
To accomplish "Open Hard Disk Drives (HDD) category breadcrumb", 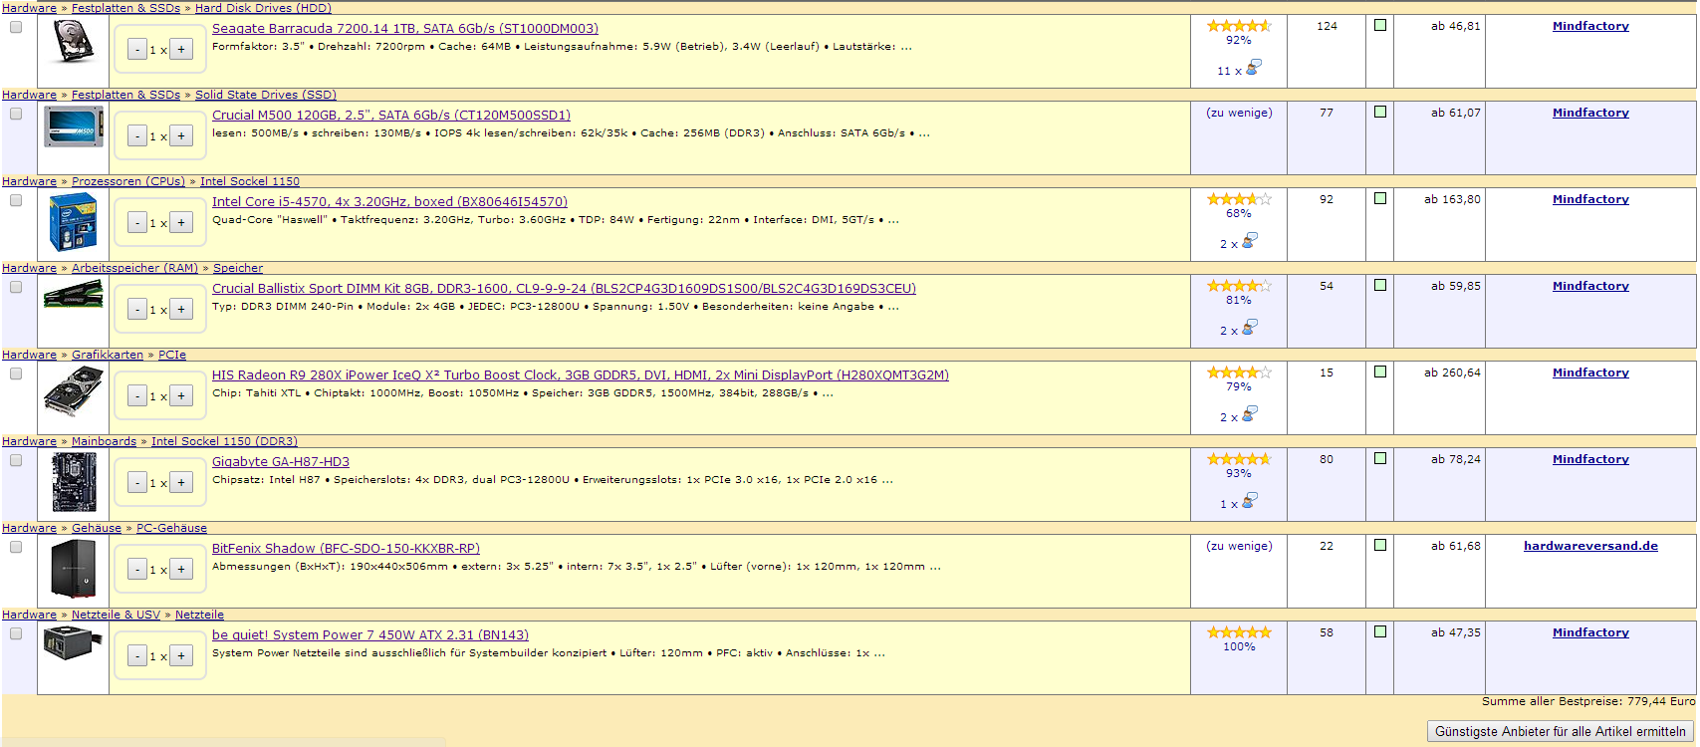I will click(x=263, y=8).
